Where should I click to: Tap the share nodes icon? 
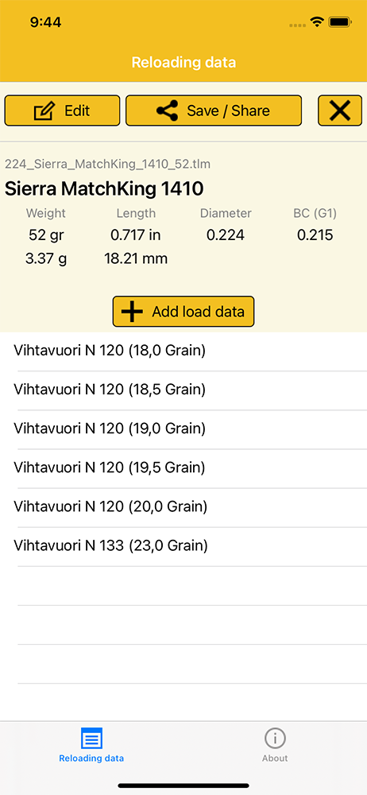click(167, 111)
